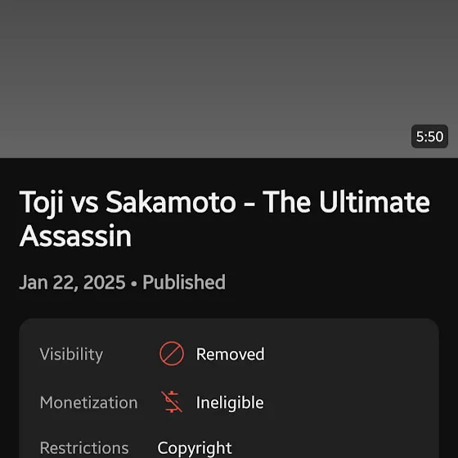Click the year 2025 in the date line
The image size is (458, 458).
(105, 282)
